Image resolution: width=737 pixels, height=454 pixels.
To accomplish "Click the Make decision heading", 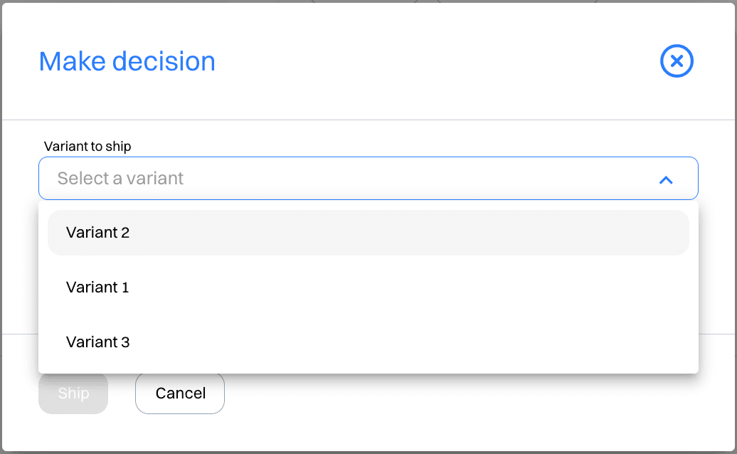I will pos(127,61).
